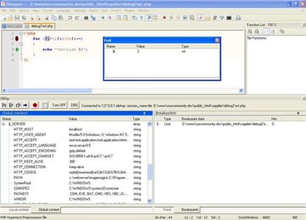Zoom in with the toolbar magnifier

pos(102,18)
